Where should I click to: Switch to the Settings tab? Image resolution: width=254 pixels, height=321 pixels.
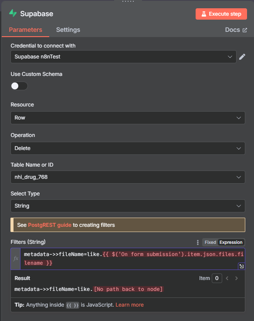click(x=68, y=30)
